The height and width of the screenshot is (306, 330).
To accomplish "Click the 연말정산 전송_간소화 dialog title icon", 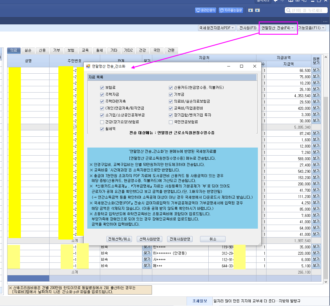I will point(88,66).
